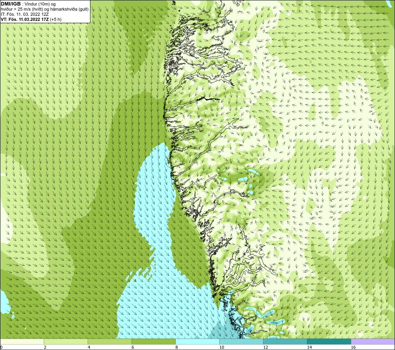This screenshot has width=395, height=350.
Task: Click the legend value label '2'
Action: [x=45, y=348]
